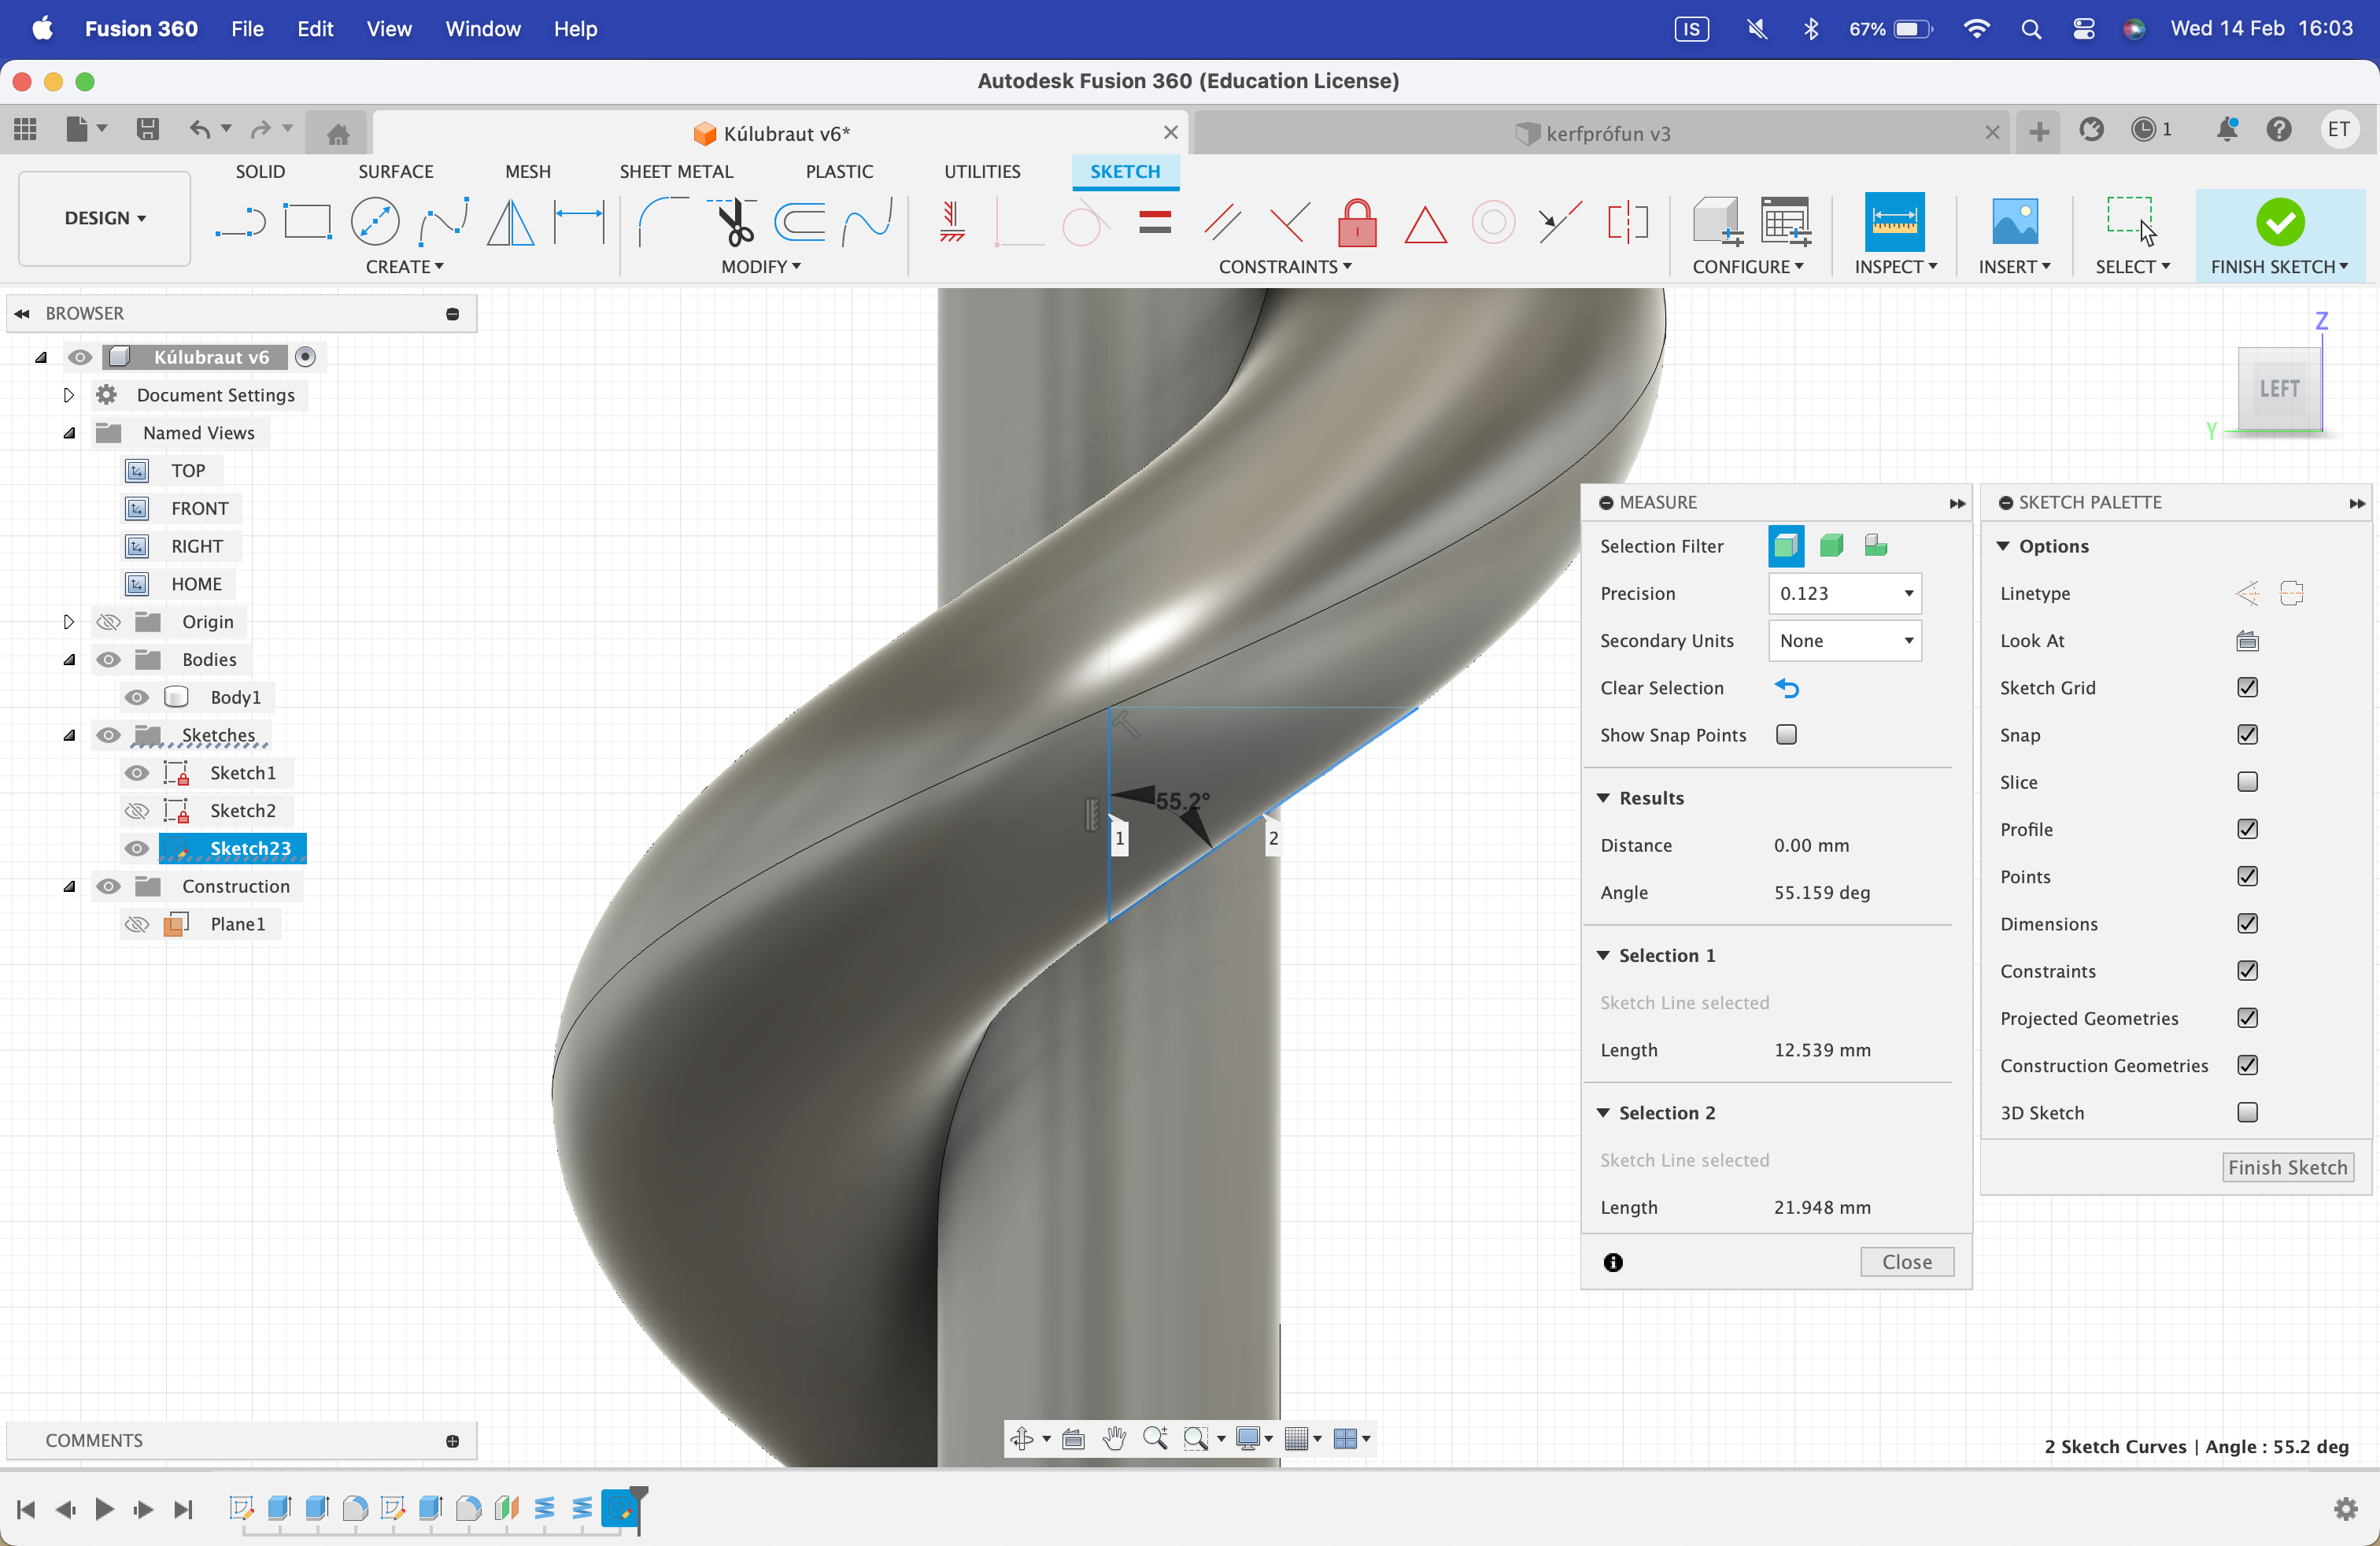
Task: Show Sketch2 with its eye icon
Action: click(x=137, y=811)
